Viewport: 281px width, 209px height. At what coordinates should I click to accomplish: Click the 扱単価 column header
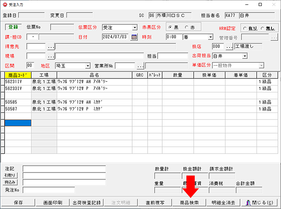pos(209,75)
